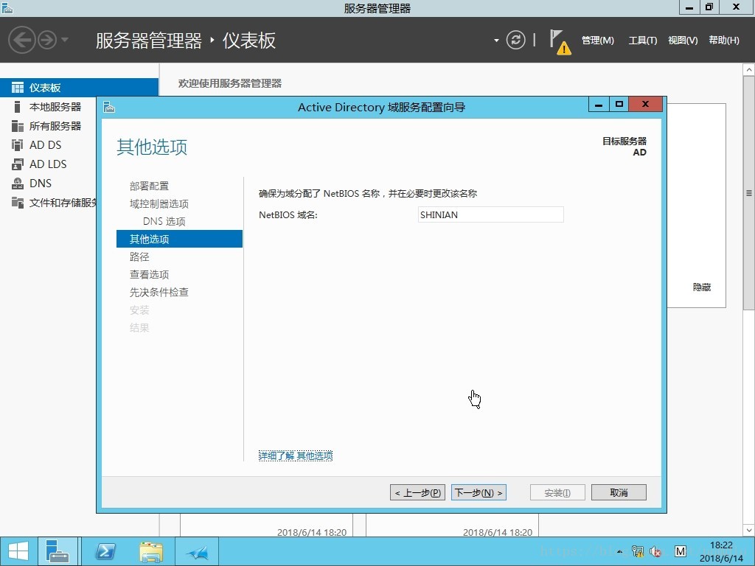Screen dimensions: 755x566
Task: Open File Explorer from taskbar
Action: point(151,551)
